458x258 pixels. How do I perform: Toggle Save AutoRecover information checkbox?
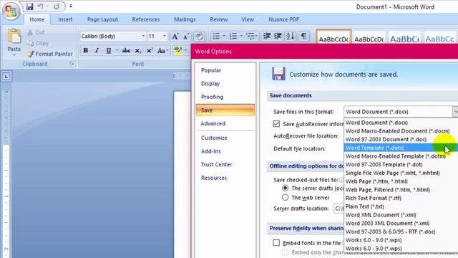coord(276,124)
